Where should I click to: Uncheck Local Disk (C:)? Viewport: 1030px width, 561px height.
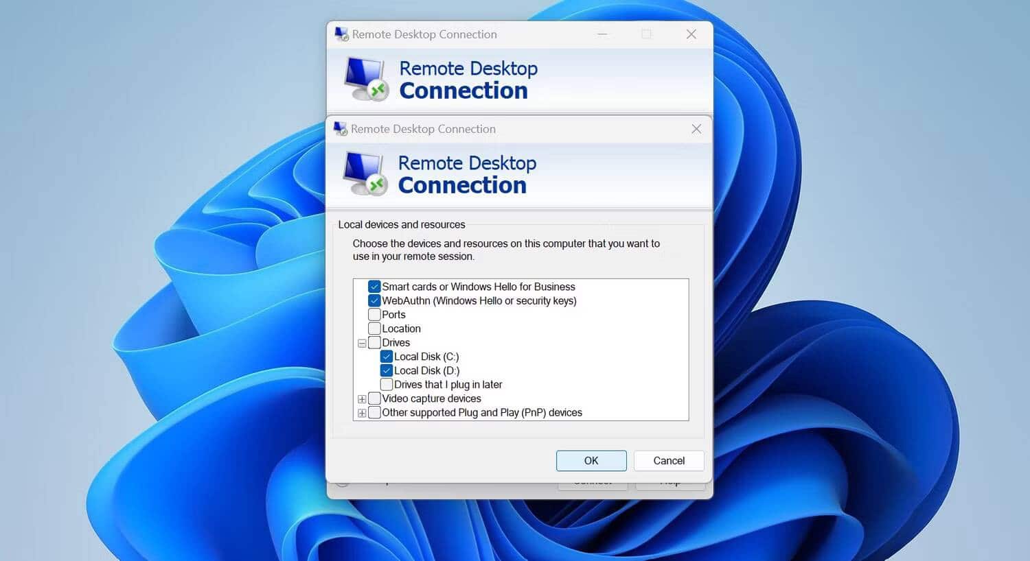point(386,357)
